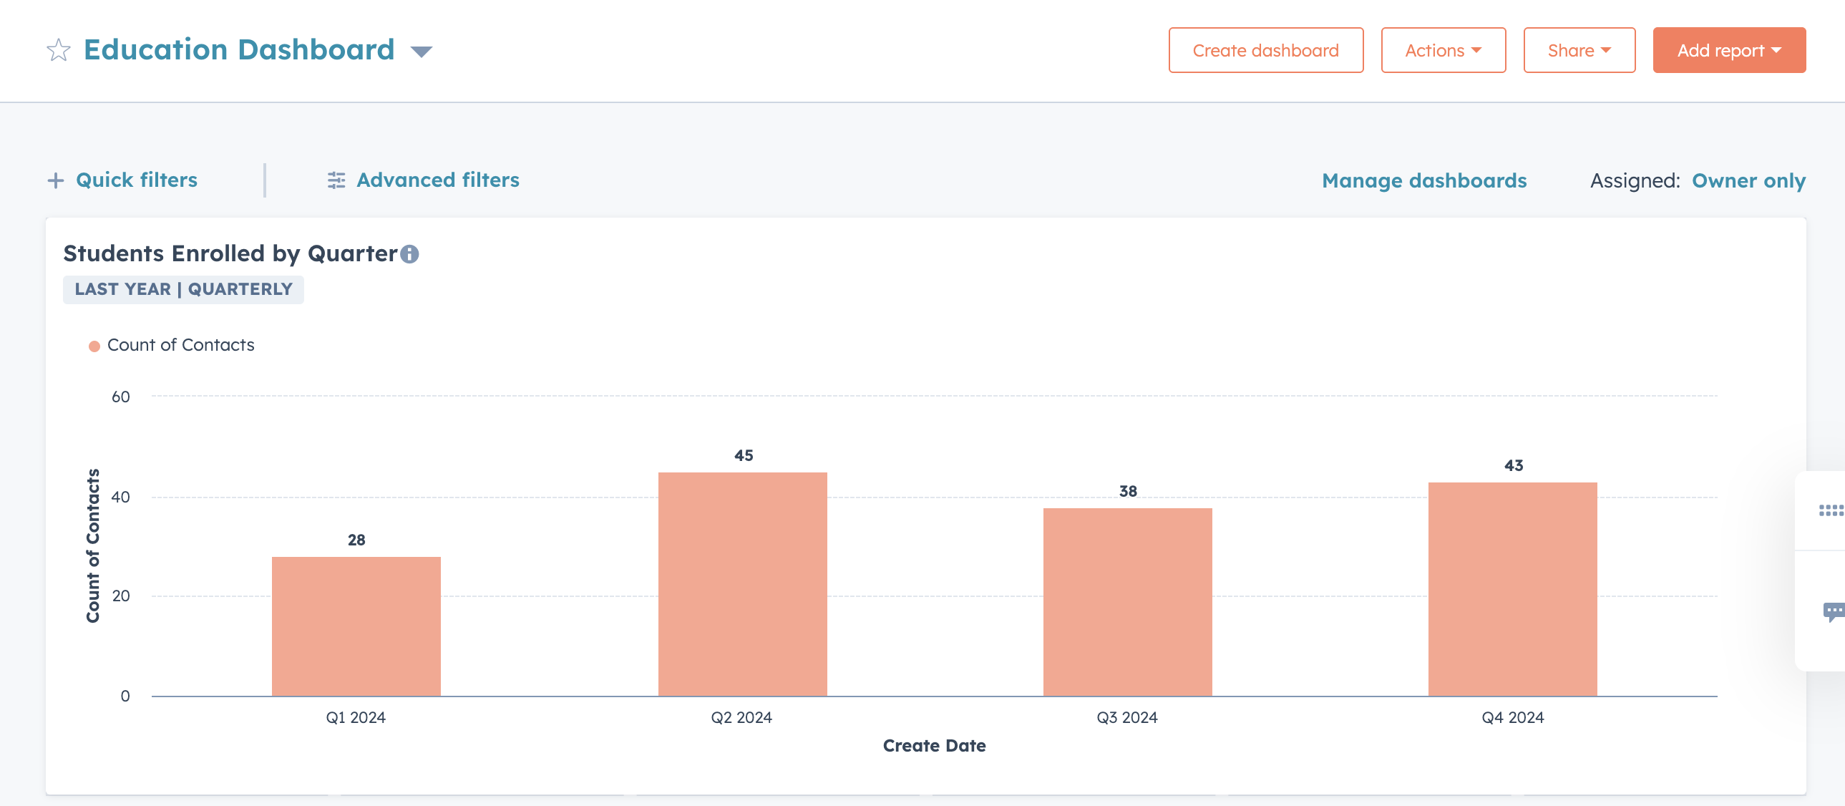
Task: Click the Advanced filters sliders icon
Action: click(x=336, y=180)
